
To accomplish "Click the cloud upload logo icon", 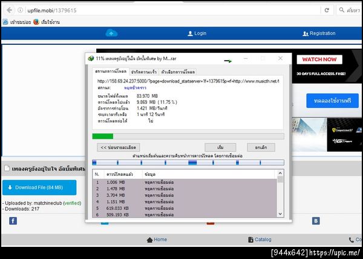I will [x=111, y=33].
